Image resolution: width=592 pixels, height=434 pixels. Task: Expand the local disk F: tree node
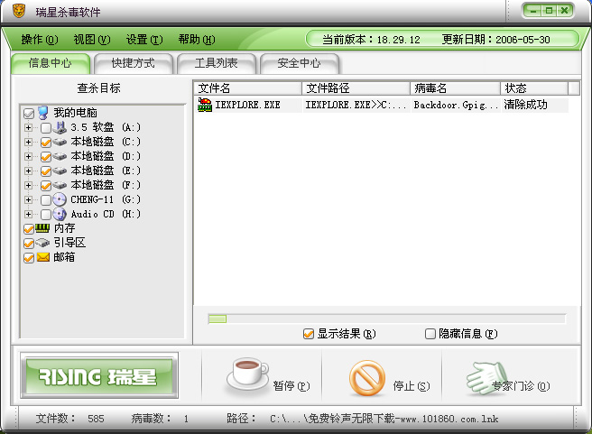click(x=28, y=185)
